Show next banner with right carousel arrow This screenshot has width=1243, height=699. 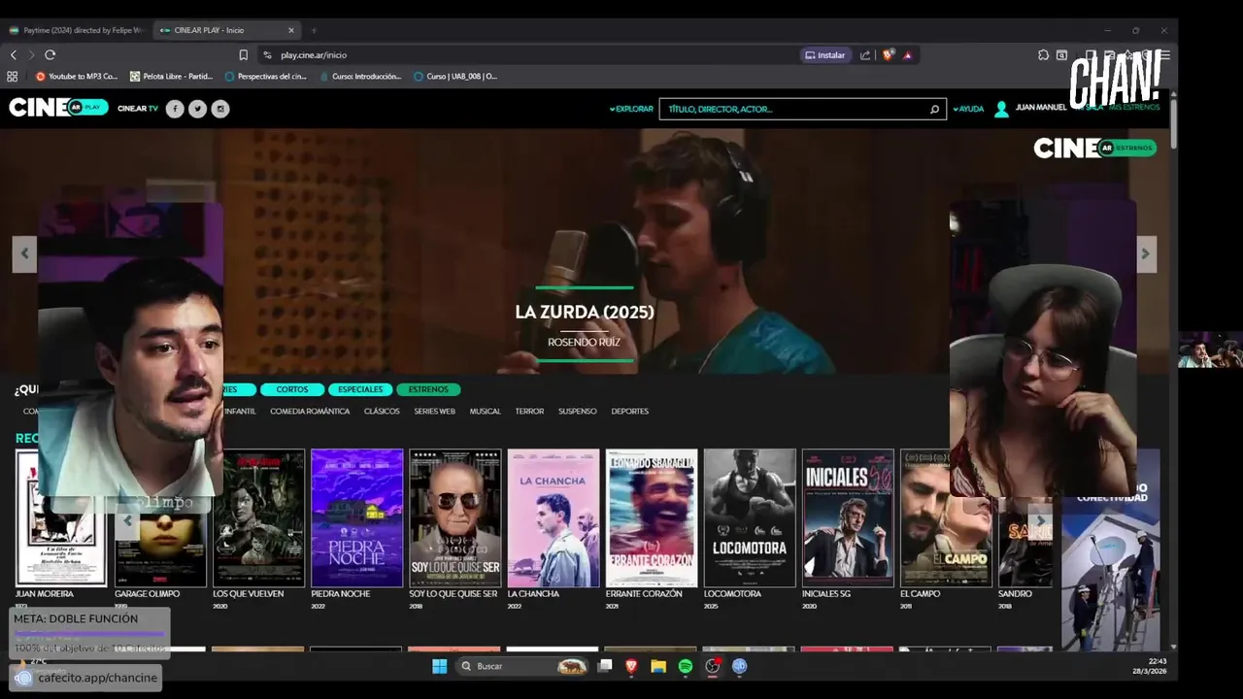[1146, 254]
